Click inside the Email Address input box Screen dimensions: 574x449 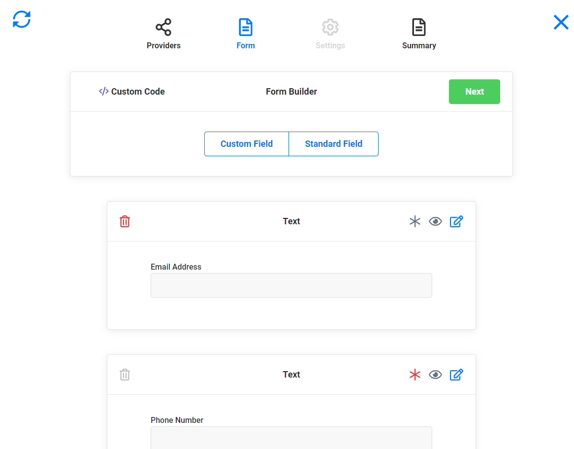coord(291,285)
